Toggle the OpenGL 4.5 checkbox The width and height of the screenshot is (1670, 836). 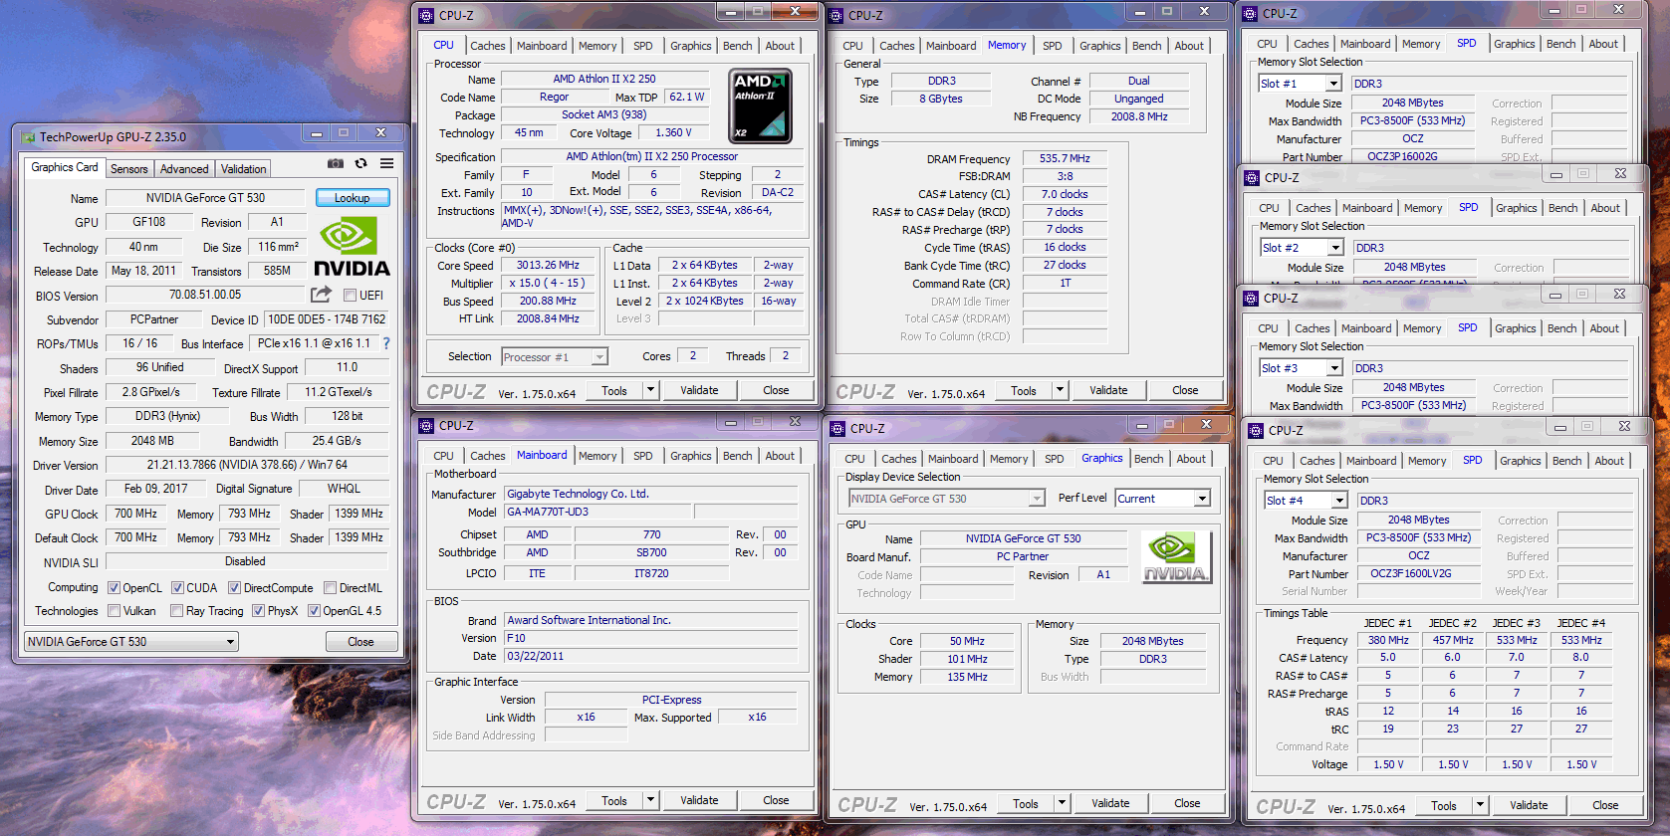(x=314, y=611)
